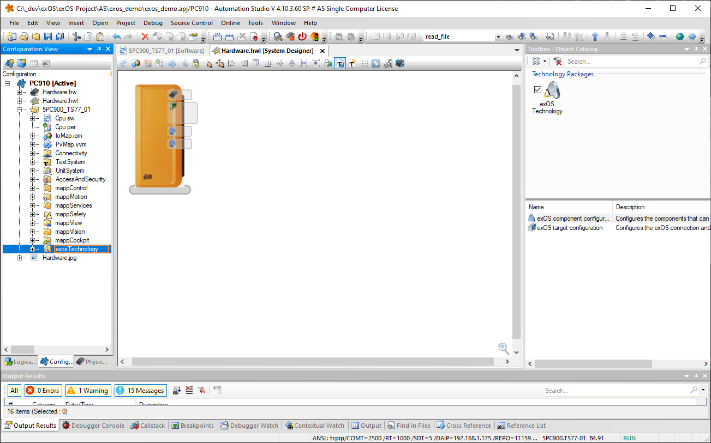Viewport: 711px width, 443px height.
Task: Click the traffic light Stop Target icon
Action: (315, 37)
